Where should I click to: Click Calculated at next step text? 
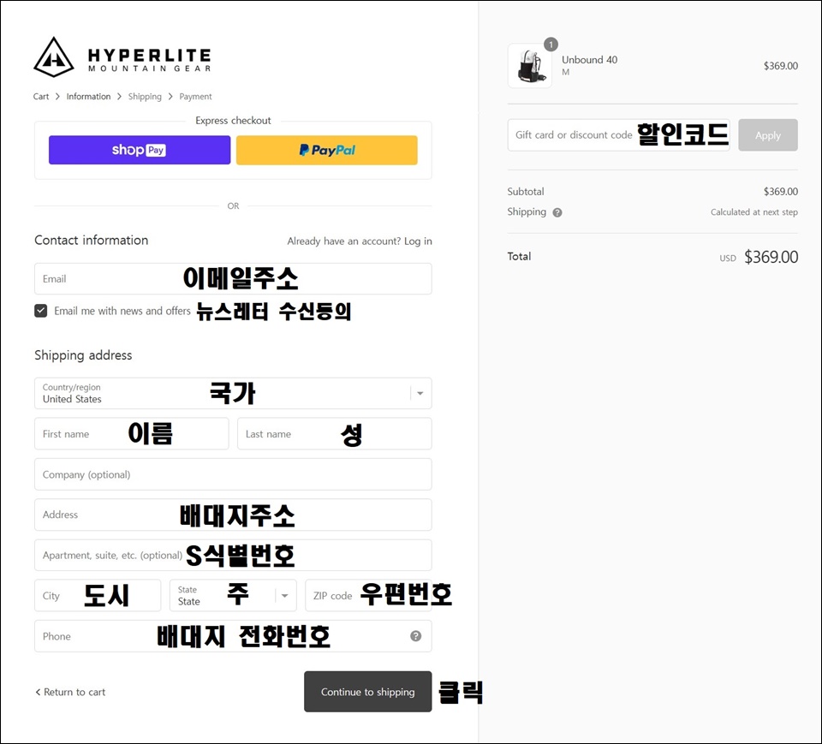point(754,212)
